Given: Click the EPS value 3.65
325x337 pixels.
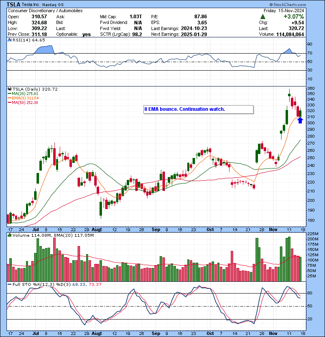Looking at the screenshot, I should (202, 23).
